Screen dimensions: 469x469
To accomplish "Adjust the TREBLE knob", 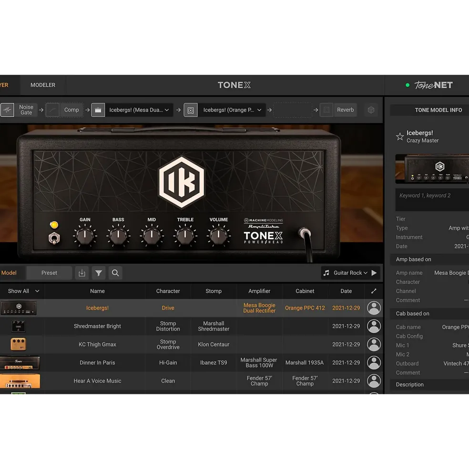I will coord(185,235).
